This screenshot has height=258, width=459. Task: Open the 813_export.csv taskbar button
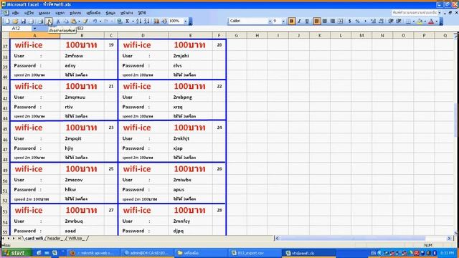point(254,253)
